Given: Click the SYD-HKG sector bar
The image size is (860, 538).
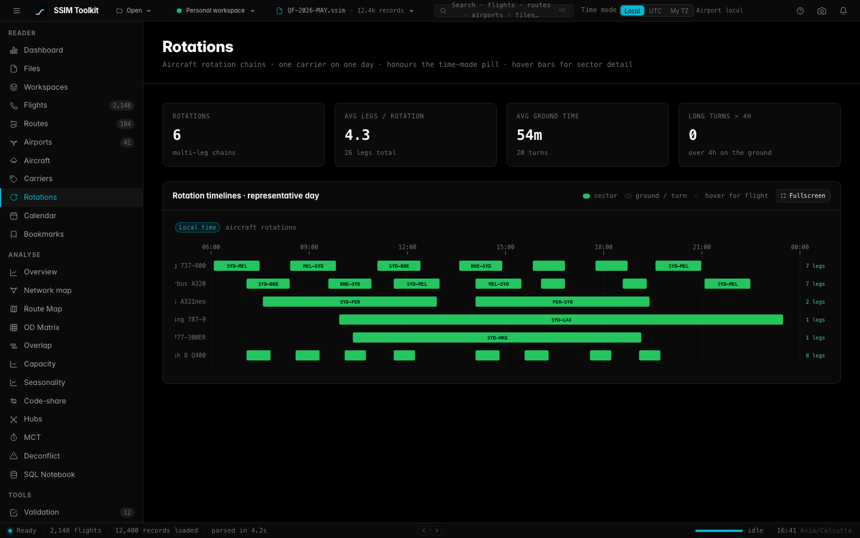Looking at the screenshot, I should 497,338.
